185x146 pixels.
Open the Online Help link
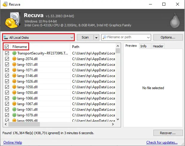(13, 142)
